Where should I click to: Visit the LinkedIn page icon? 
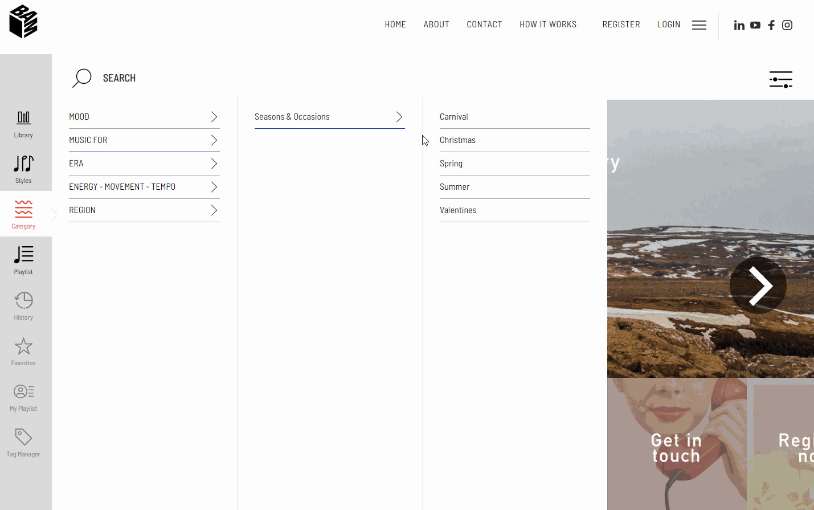(739, 25)
